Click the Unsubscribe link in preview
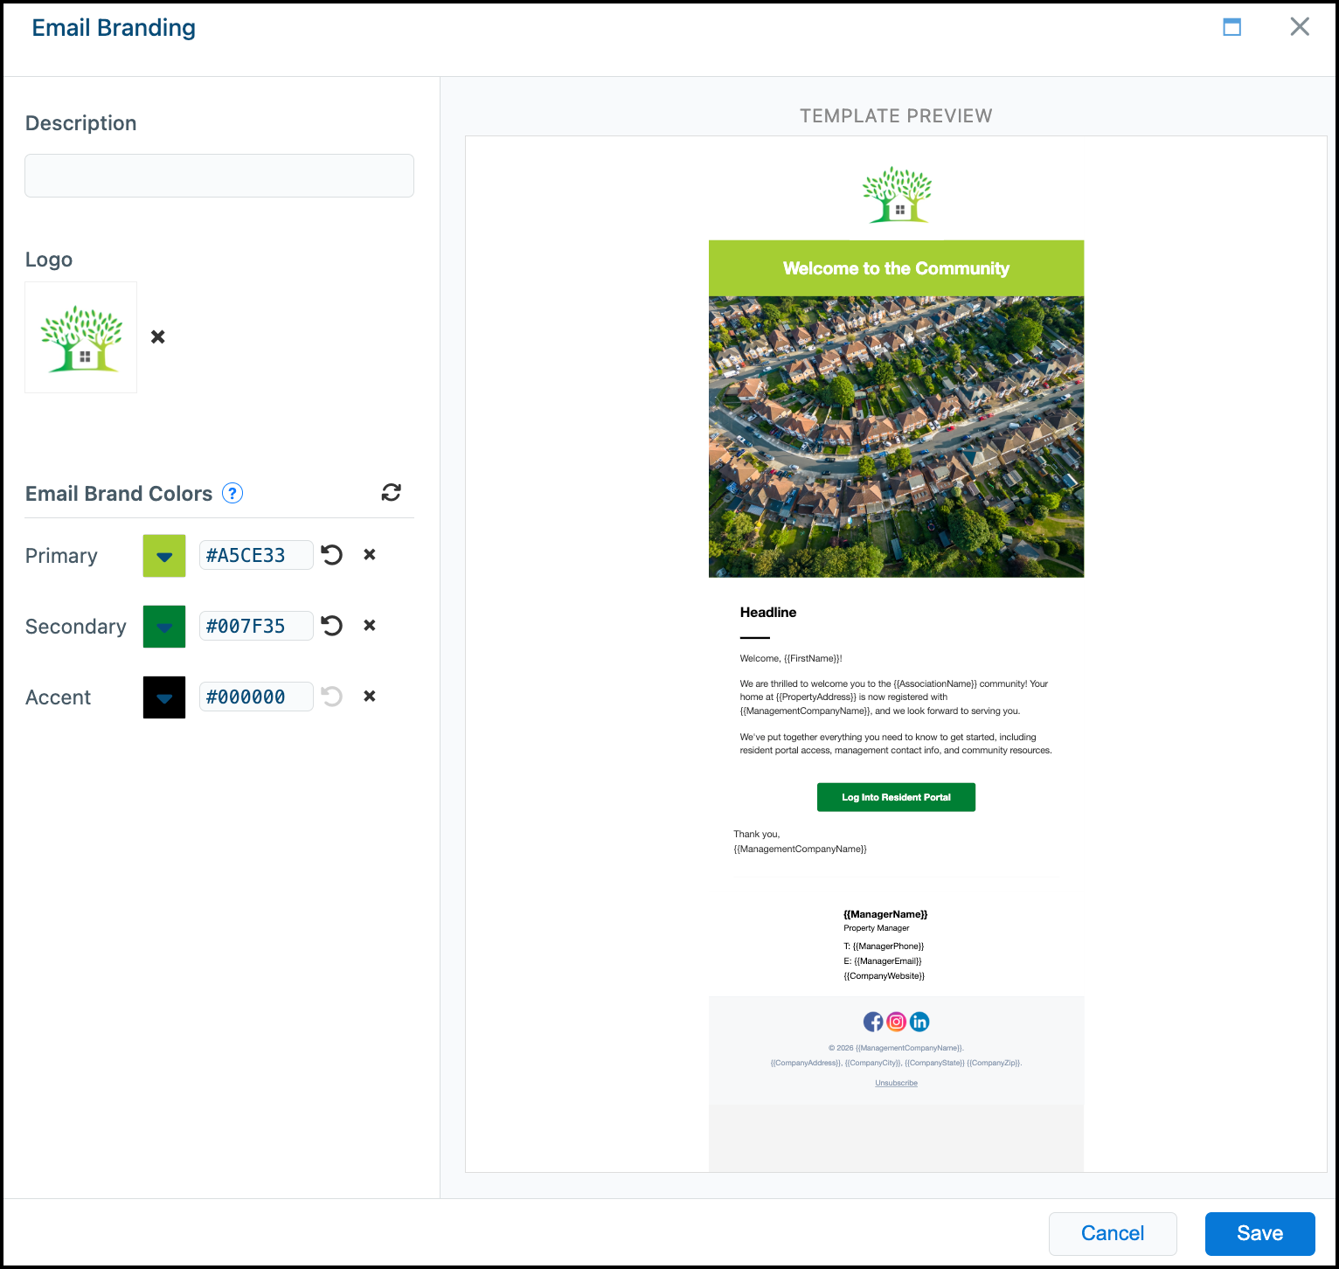The image size is (1339, 1269). 896,1083
